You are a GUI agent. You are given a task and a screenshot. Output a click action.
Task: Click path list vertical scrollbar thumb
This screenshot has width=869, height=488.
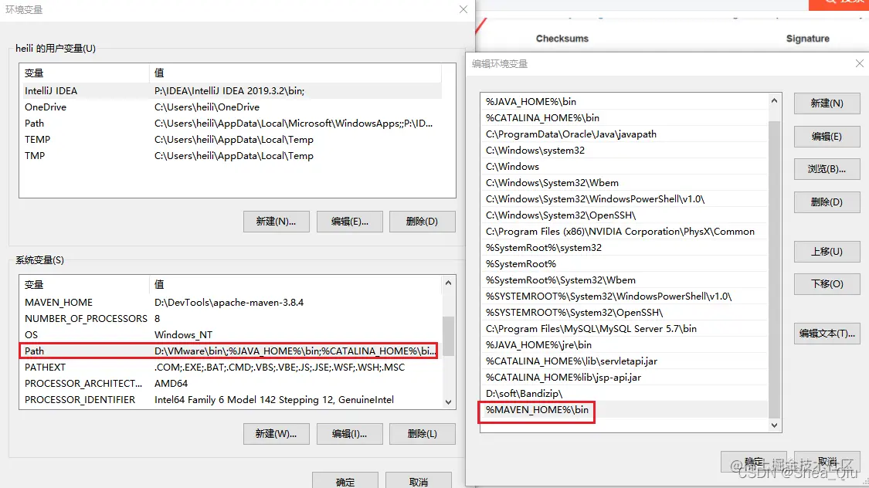tap(774, 269)
